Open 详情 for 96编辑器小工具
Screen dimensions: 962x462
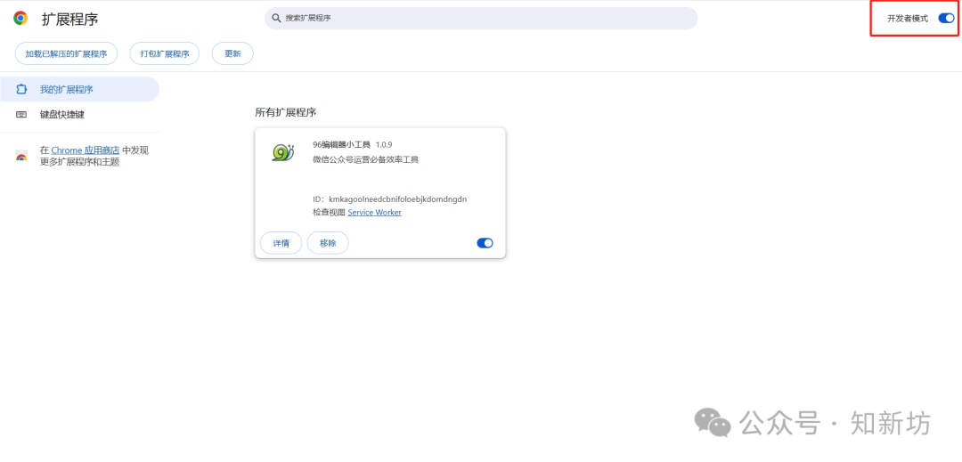click(x=281, y=243)
